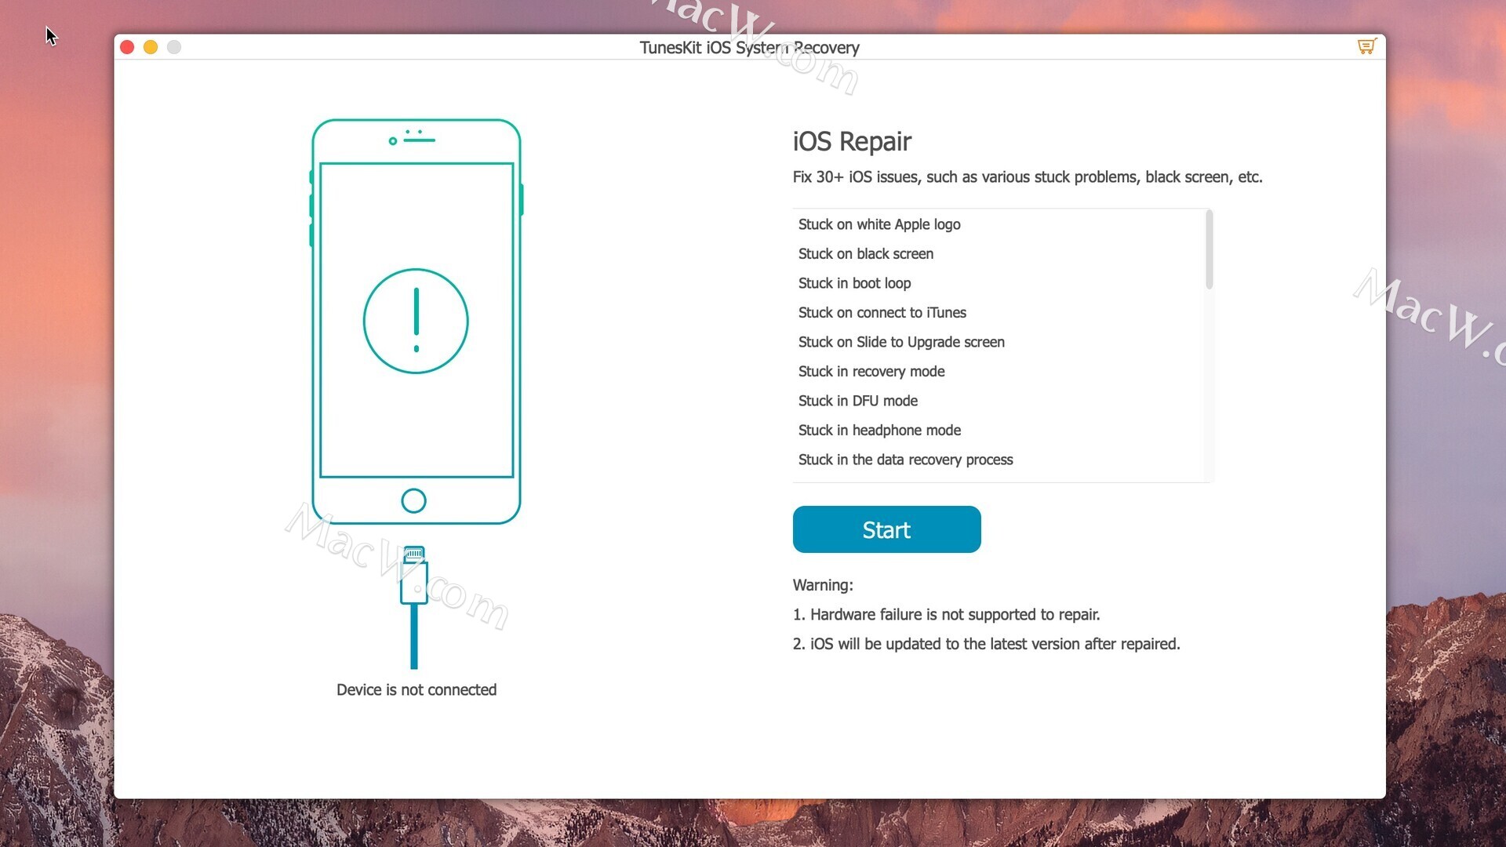Pick 'Stuck on Slide to Upgrade screen'
This screenshot has height=847, width=1506.
pyautogui.click(x=901, y=342)
